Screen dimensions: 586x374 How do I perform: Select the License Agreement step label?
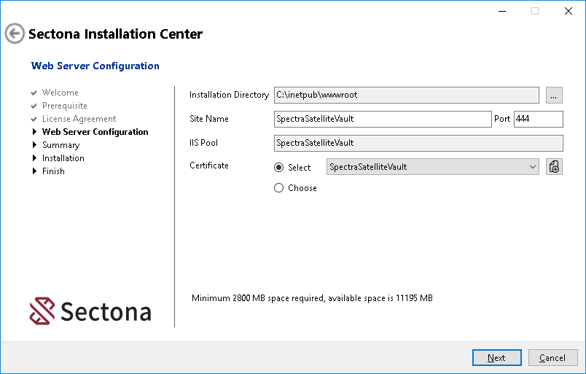79,119
